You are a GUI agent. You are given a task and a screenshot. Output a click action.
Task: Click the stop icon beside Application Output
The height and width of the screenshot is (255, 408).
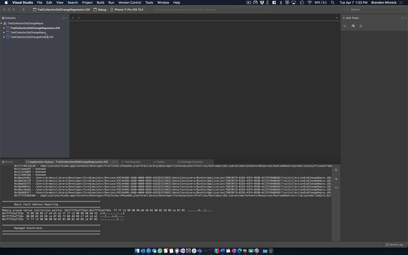(336, 170)
